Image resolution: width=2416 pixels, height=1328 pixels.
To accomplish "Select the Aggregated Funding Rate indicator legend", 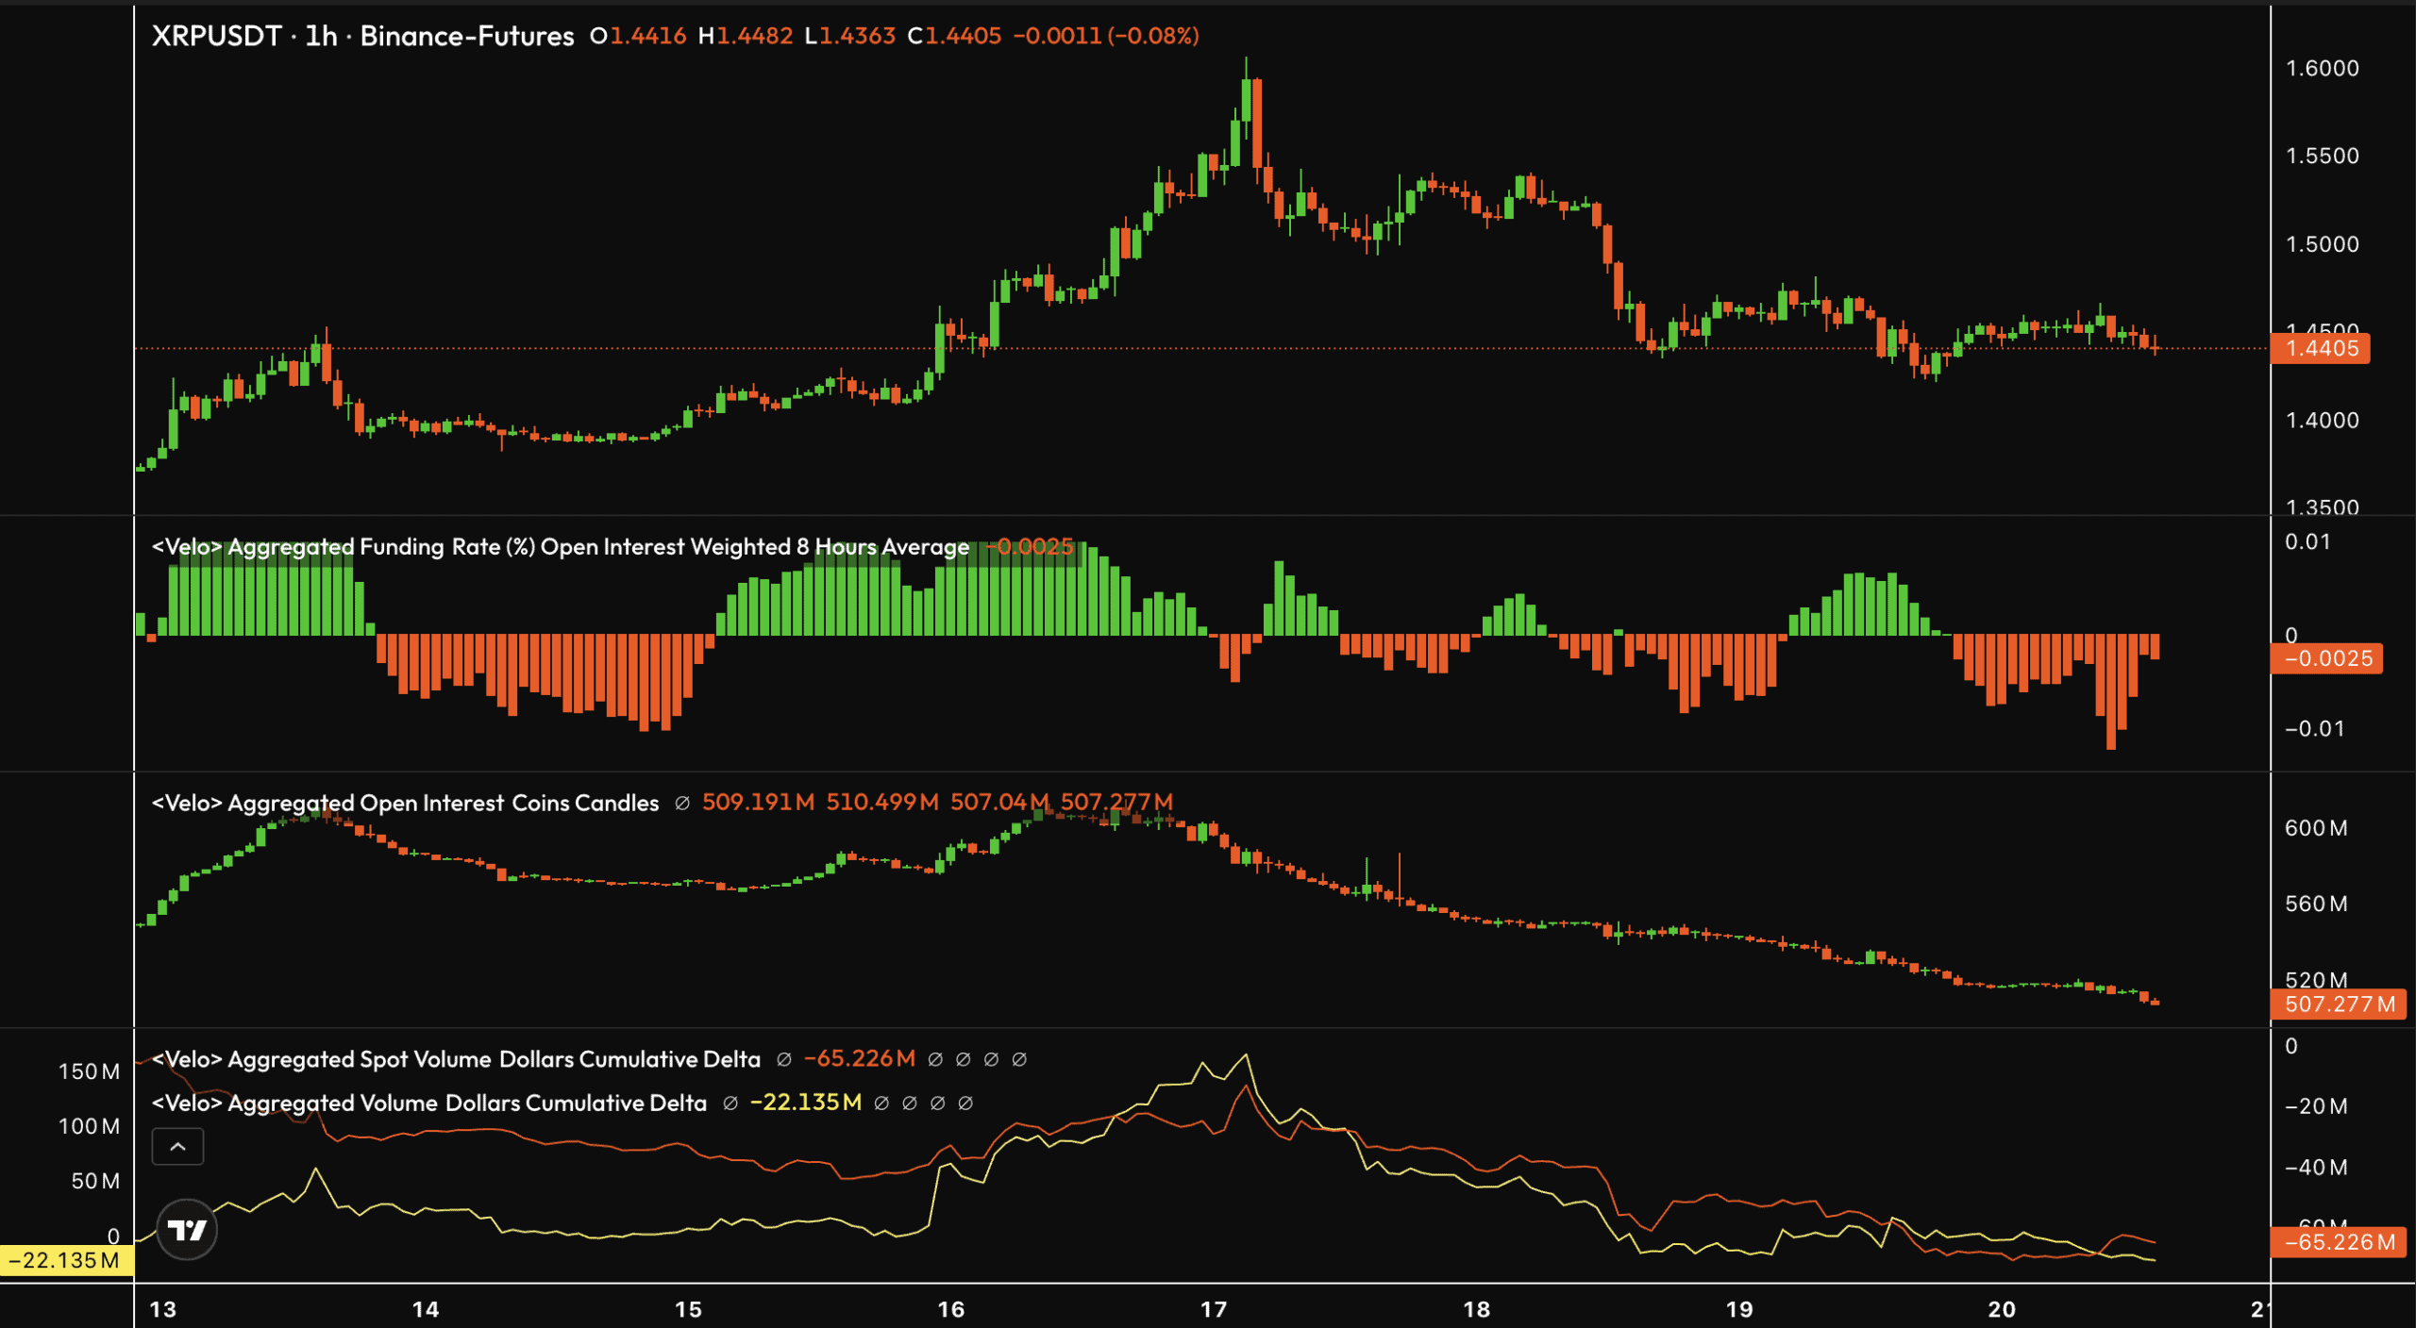I will 561,547.
